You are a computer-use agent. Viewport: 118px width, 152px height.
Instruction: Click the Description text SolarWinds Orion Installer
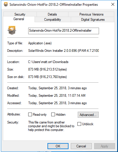pyautogui.click(x=46, y=51)
